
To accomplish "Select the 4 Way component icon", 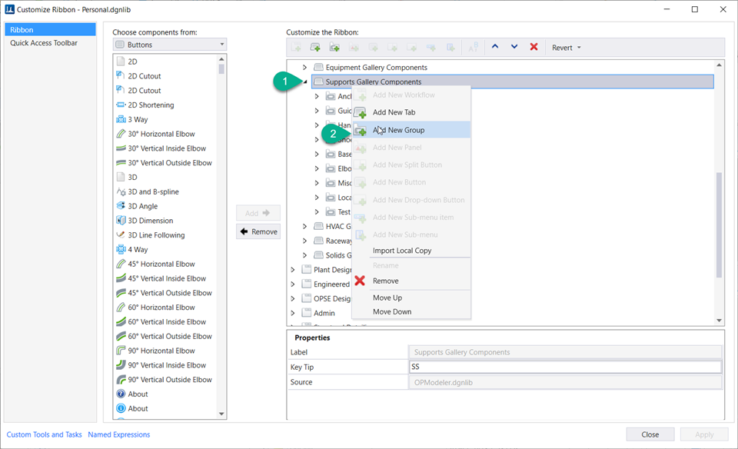I will point(121,250).
